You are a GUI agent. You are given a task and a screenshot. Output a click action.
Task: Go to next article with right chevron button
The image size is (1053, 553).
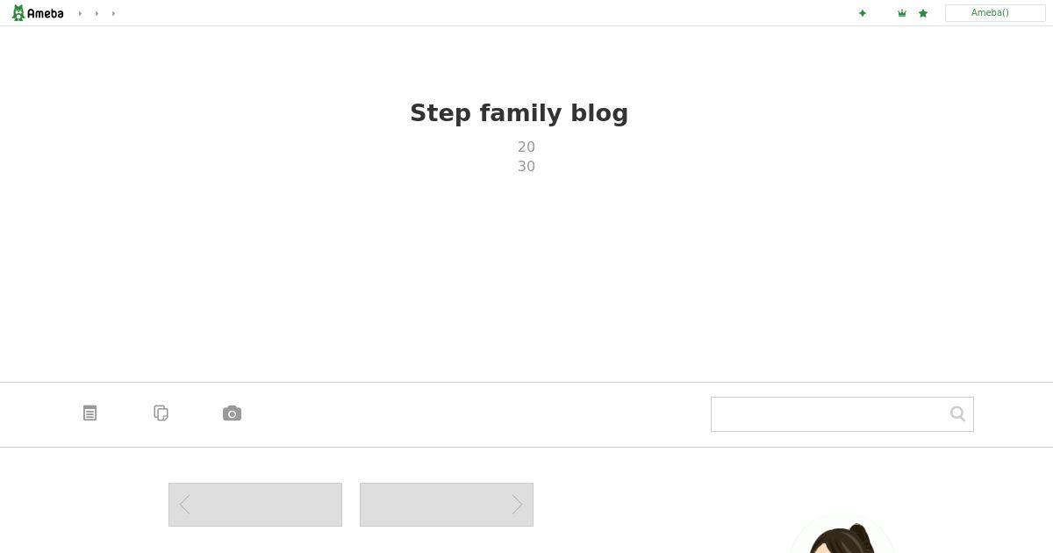[x=447, y=505]
